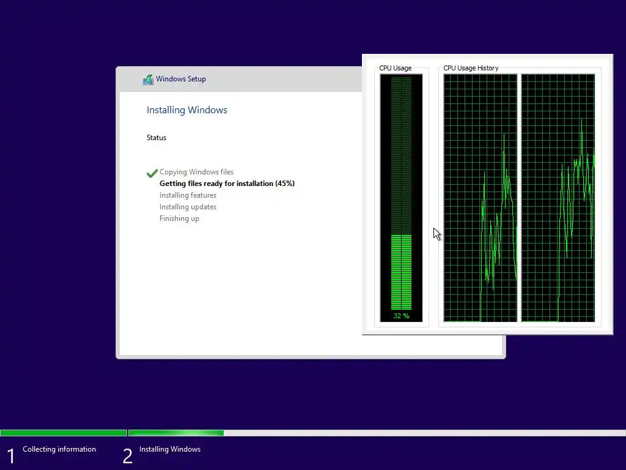Viewport: 626px width, 470px height.
Task: Click the 'CPU Usage' group label
Action: (396, 68)
